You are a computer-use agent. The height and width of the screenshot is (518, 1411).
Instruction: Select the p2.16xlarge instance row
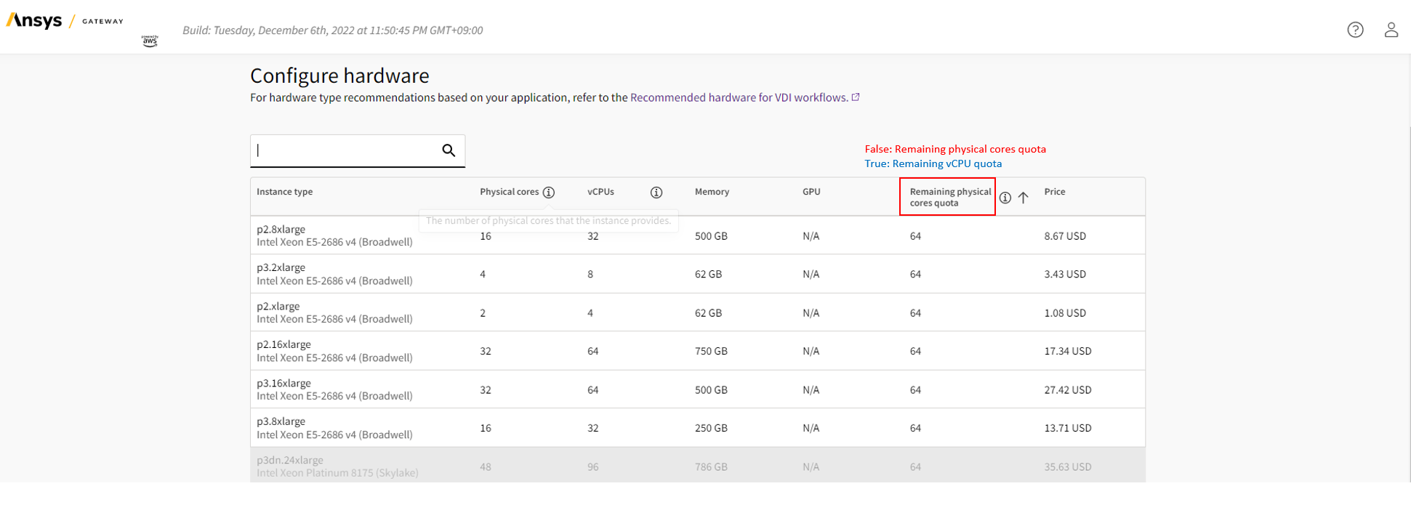coord(698,351)
